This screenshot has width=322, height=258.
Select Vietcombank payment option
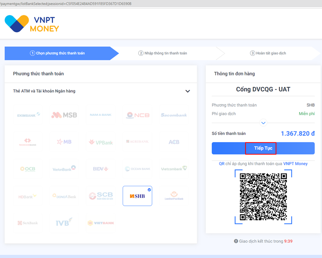[x=174, y=169]
